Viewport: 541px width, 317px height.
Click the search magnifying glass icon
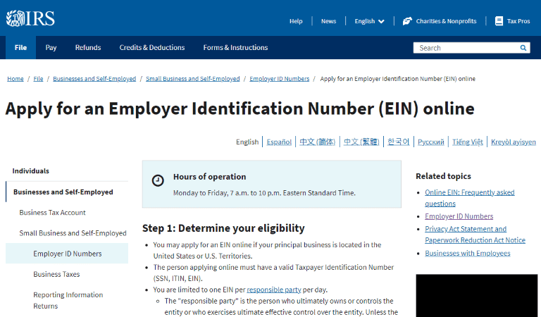point(523,48)
